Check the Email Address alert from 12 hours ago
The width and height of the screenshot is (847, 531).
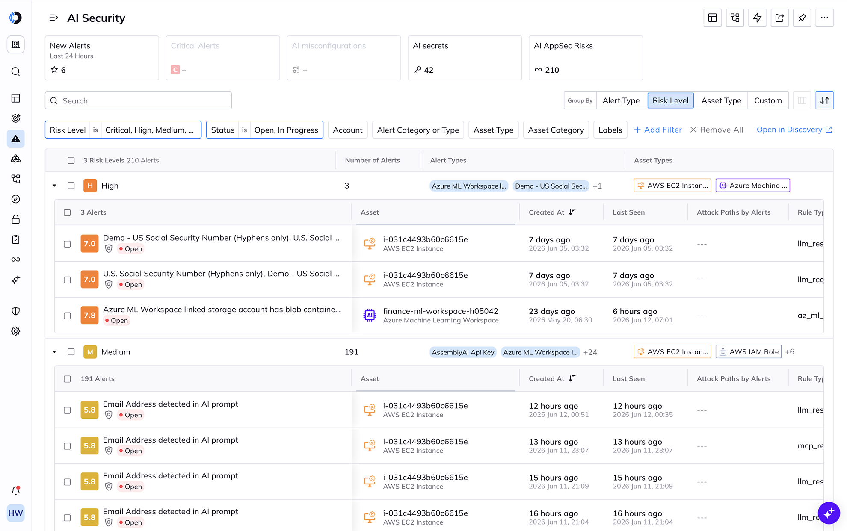[x=67, y=410]
